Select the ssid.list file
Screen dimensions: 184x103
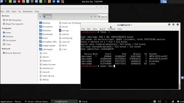[64, 34]
